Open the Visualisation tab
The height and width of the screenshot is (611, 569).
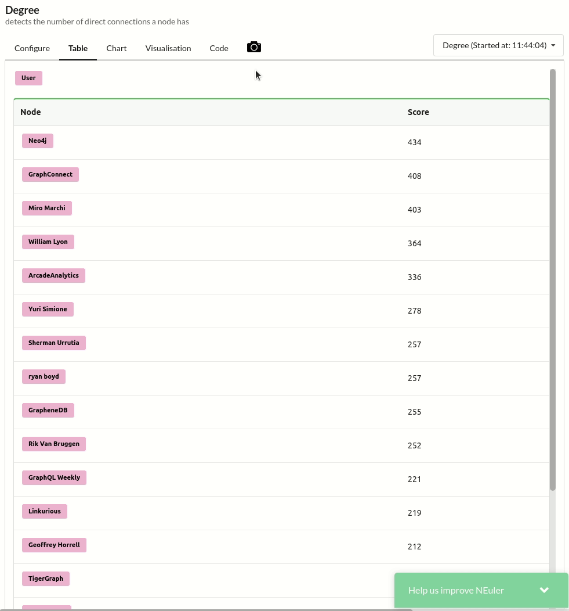(x=168, y=48)
